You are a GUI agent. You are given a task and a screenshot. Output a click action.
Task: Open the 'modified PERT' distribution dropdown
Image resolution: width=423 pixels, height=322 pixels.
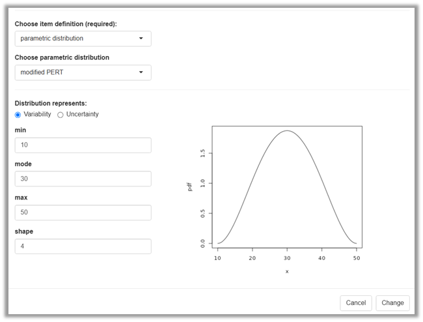point(83,72)
